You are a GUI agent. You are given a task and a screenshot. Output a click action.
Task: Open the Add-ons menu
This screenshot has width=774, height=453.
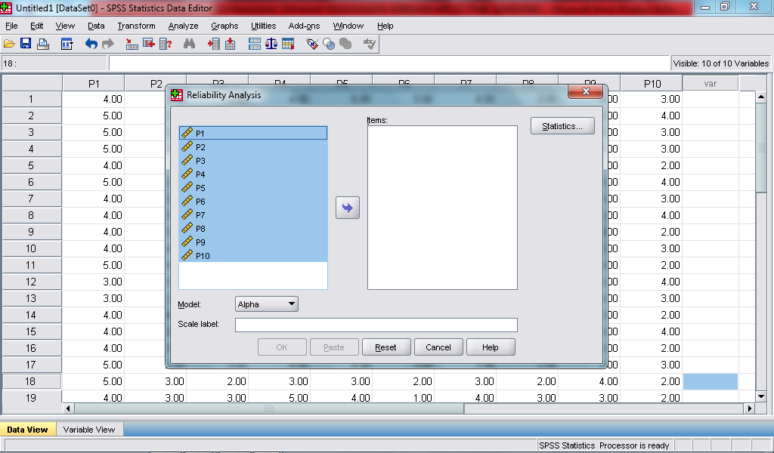point(304,26)
